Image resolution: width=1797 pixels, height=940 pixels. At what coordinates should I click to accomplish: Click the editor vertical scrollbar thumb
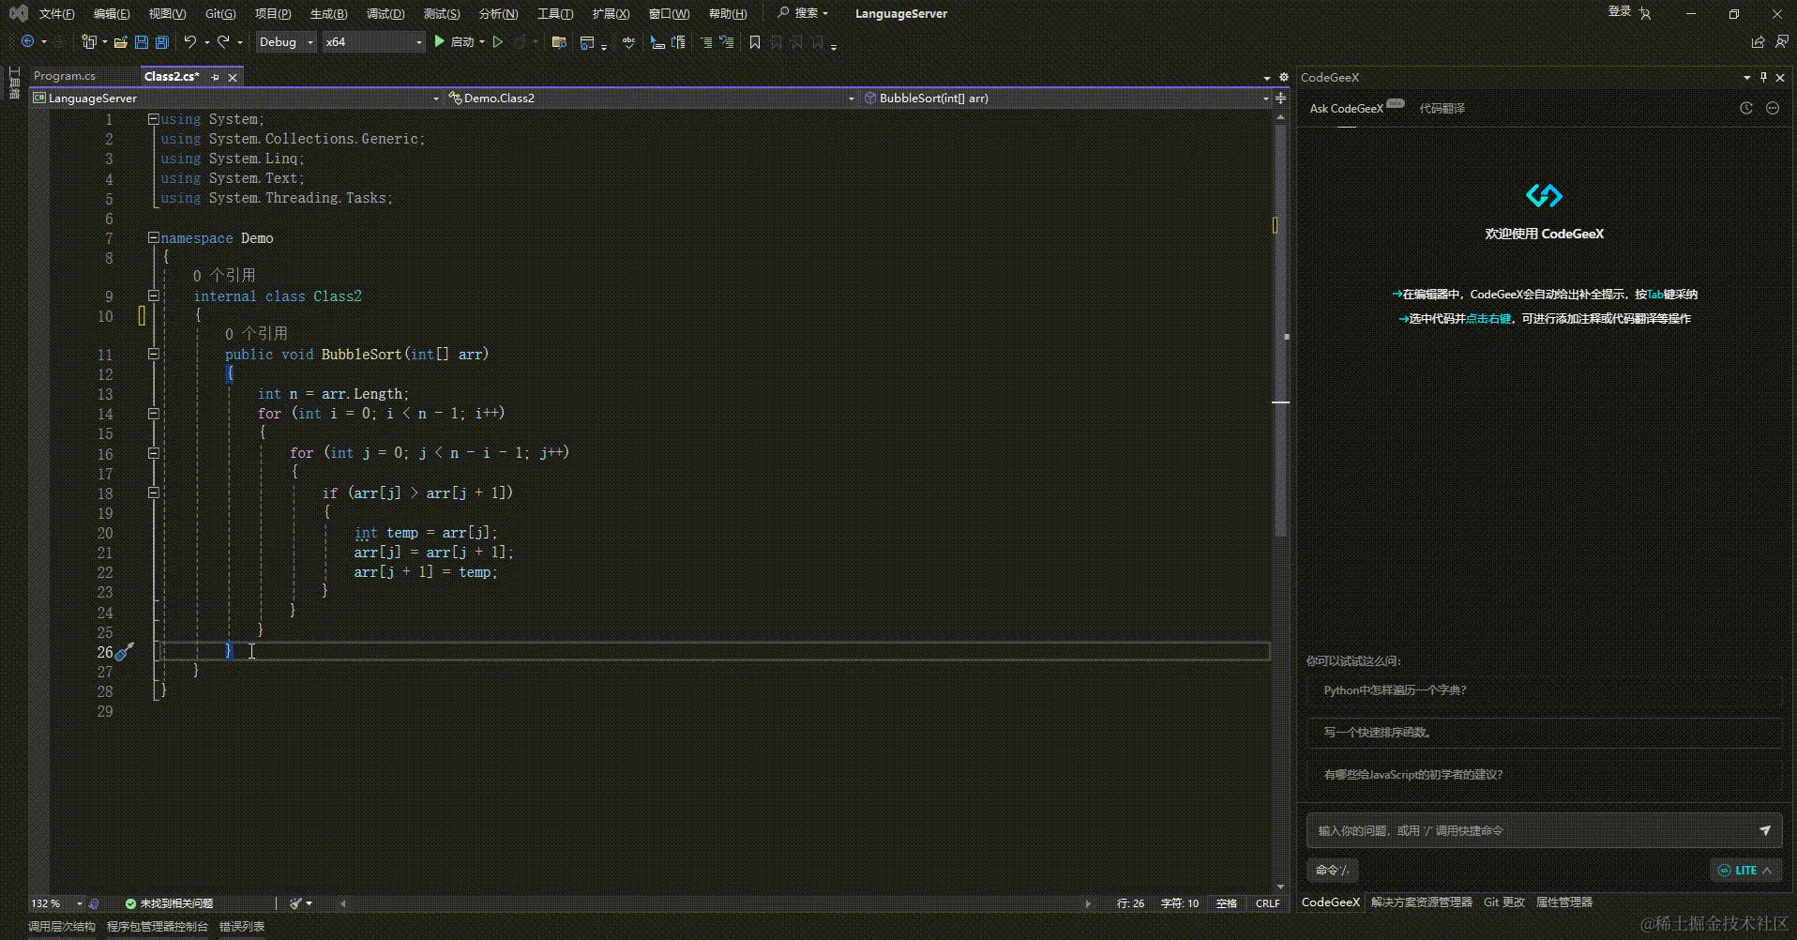pos(1280,330)
